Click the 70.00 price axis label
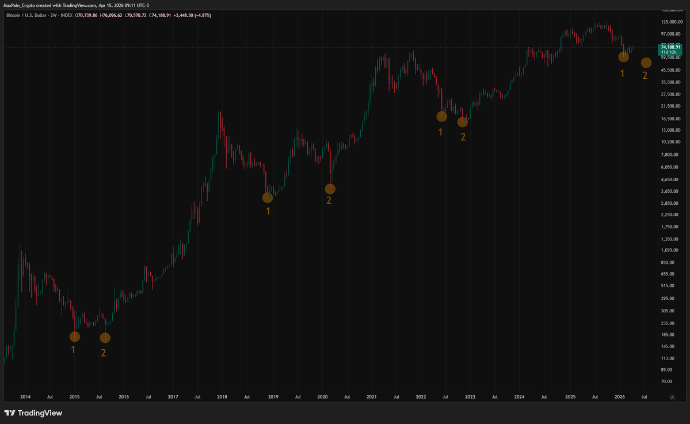 [668, 382]
